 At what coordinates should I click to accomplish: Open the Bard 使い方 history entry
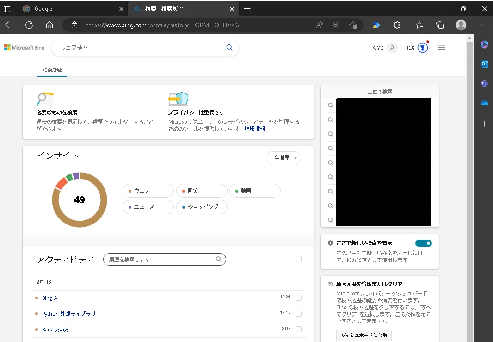[55, 330]
